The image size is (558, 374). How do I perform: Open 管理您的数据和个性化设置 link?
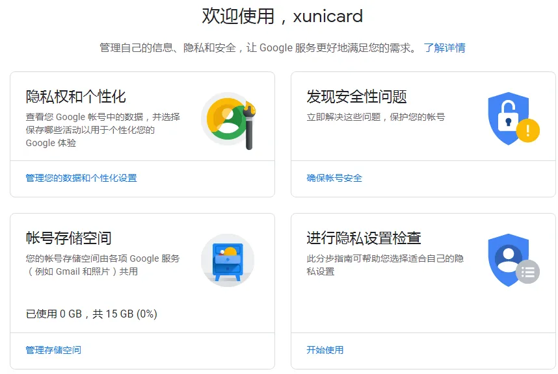[x=81, y=178]
